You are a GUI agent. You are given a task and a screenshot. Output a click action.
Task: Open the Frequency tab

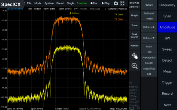(167, 5)
